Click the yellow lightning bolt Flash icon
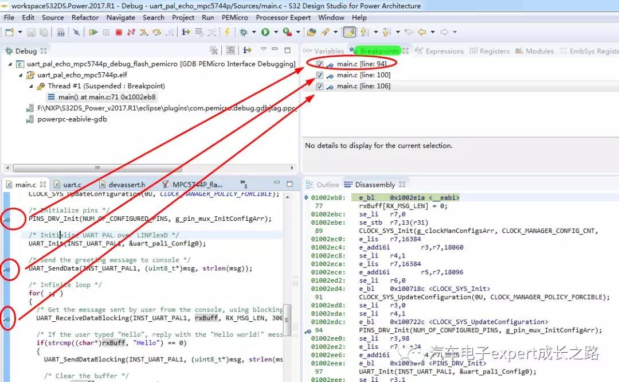 click(x=227, y=33)
